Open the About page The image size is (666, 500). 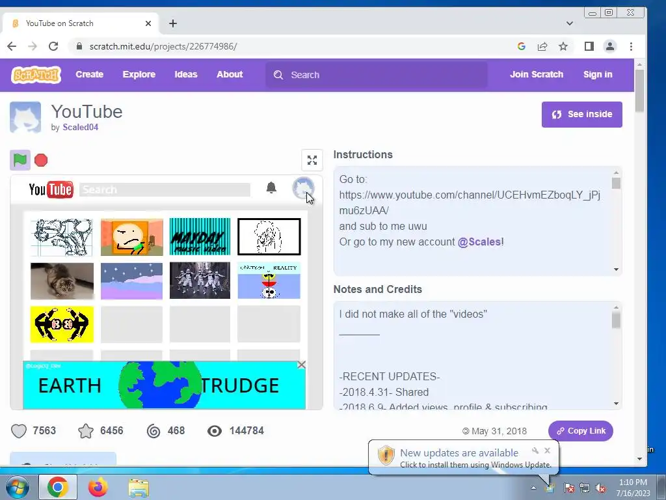(x=230, y=74)
